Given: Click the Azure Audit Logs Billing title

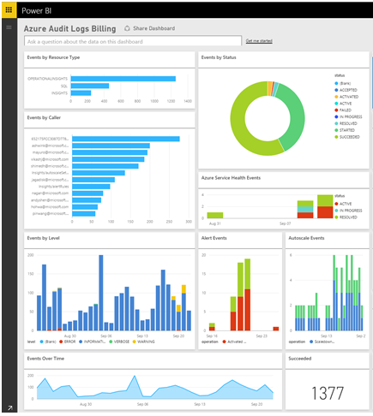Looking at the screenshot, I should 70,28.
